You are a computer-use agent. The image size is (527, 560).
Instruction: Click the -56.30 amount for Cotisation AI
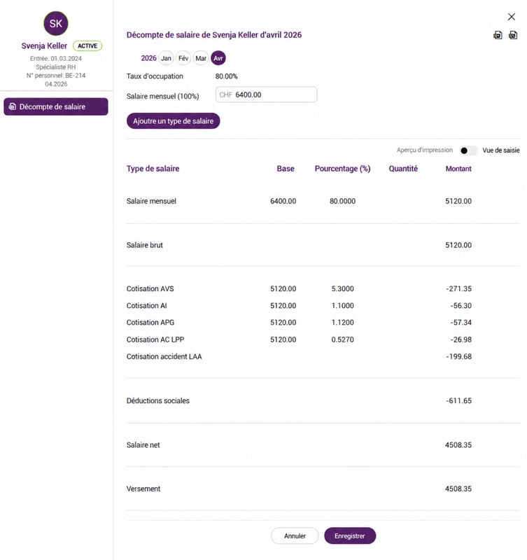coord(461,306)
